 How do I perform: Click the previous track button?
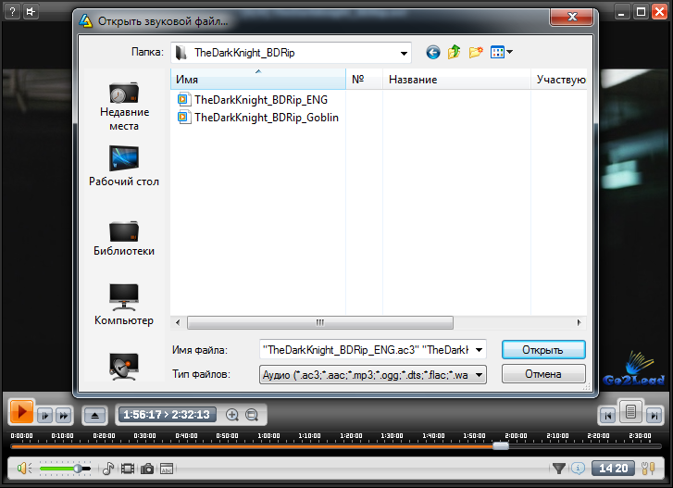[x=608, y=416]
